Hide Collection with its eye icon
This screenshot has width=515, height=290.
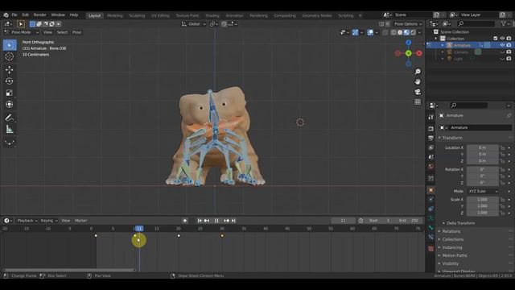pyautogui.click(x=502, y=39)
